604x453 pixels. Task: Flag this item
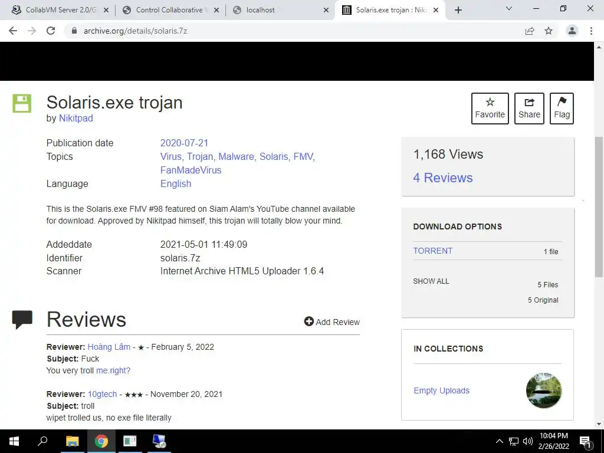[562, 109]
